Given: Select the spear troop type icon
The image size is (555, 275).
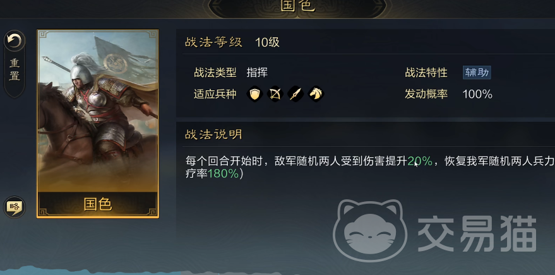Looking at the screenshot, I should click(x=295, y=94).
